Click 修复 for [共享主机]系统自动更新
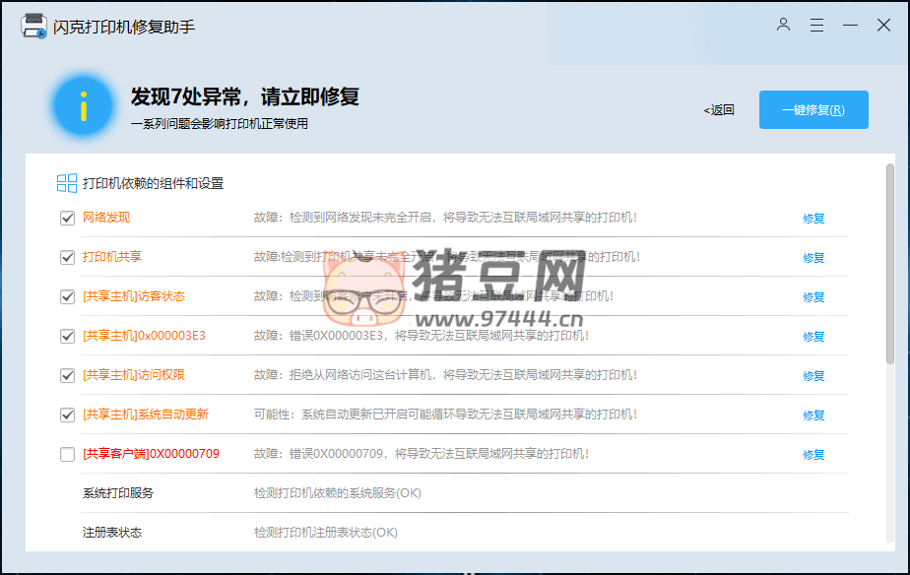Screen dimensions: 910x575 [813, 415]
